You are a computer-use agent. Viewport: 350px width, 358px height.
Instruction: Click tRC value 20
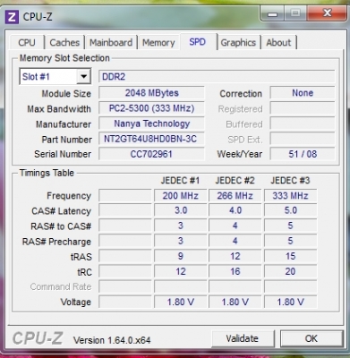point(290,271)
